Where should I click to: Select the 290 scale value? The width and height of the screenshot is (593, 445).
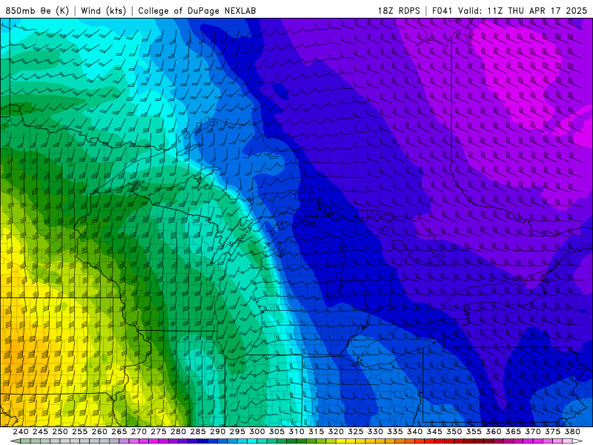217,432
